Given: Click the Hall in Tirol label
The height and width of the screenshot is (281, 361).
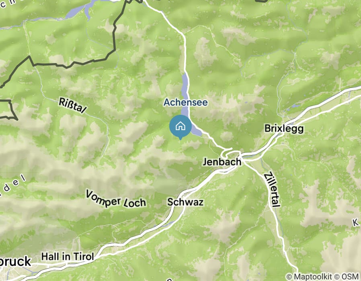Looking at the screenshot, I should [68, 257].
